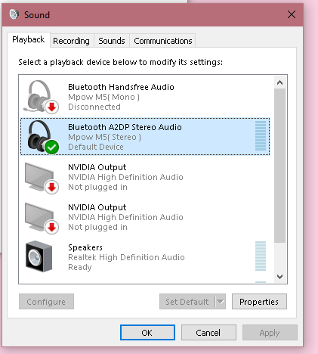Viewport: 318px width, 354px height.
Task: Open the Set Default dropdown arrow
Action: (221, 302)
